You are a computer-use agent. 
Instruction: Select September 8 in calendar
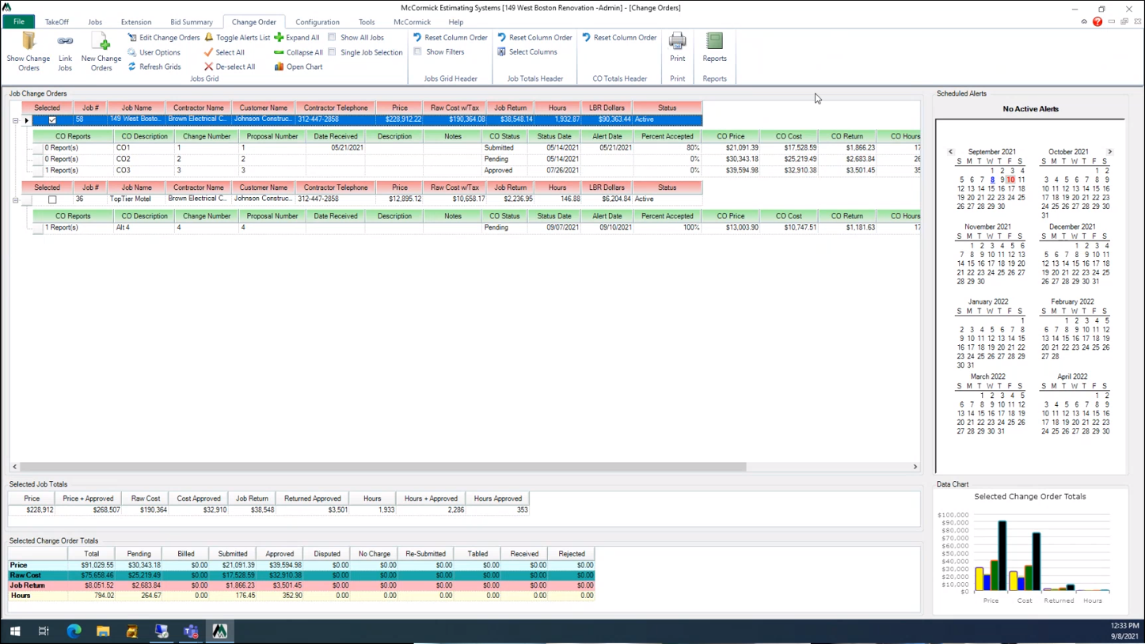[x=992, y=180]
